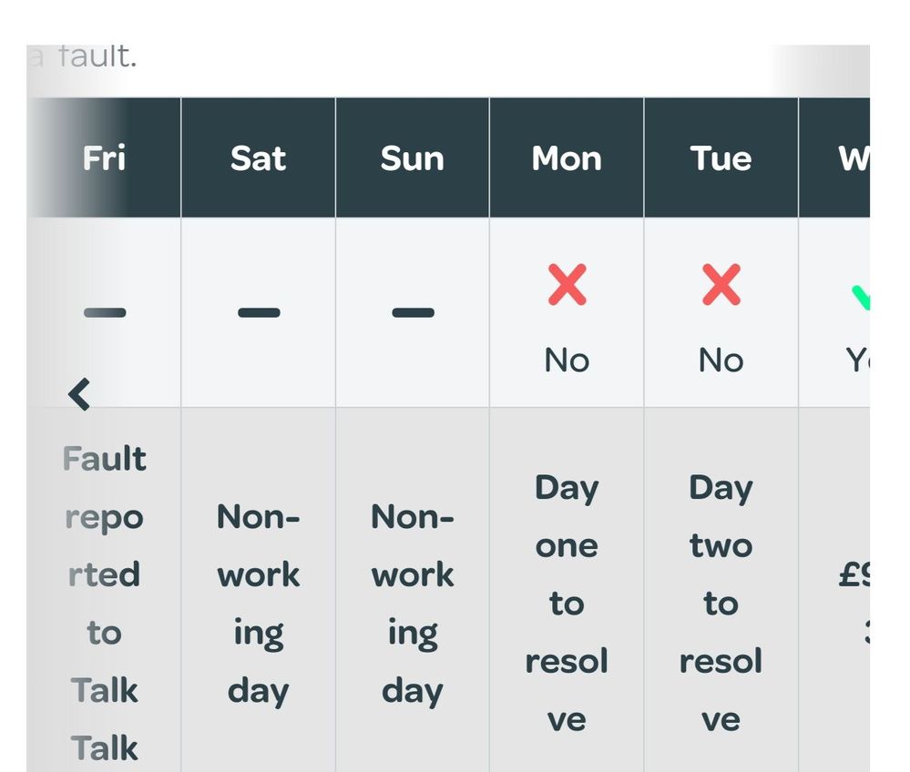Click the dash icon under Sat
The height and width of the screenshot is (772, 910).
click(x=259, y=312)
